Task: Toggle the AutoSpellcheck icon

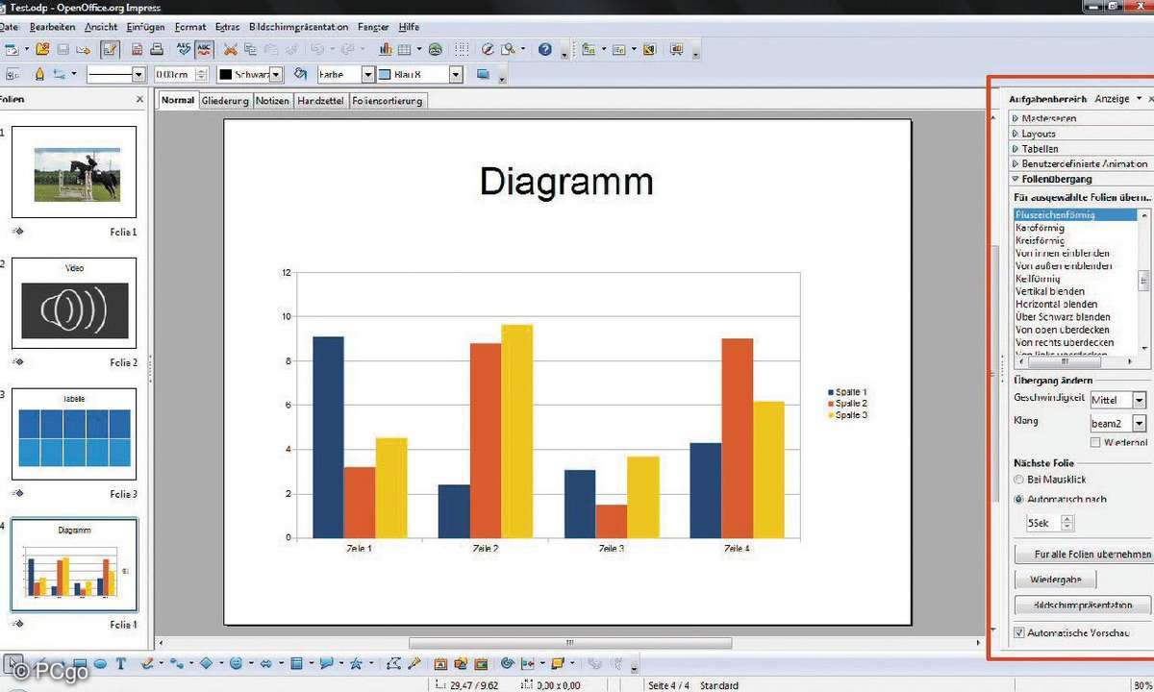Action: pos(205,49)
